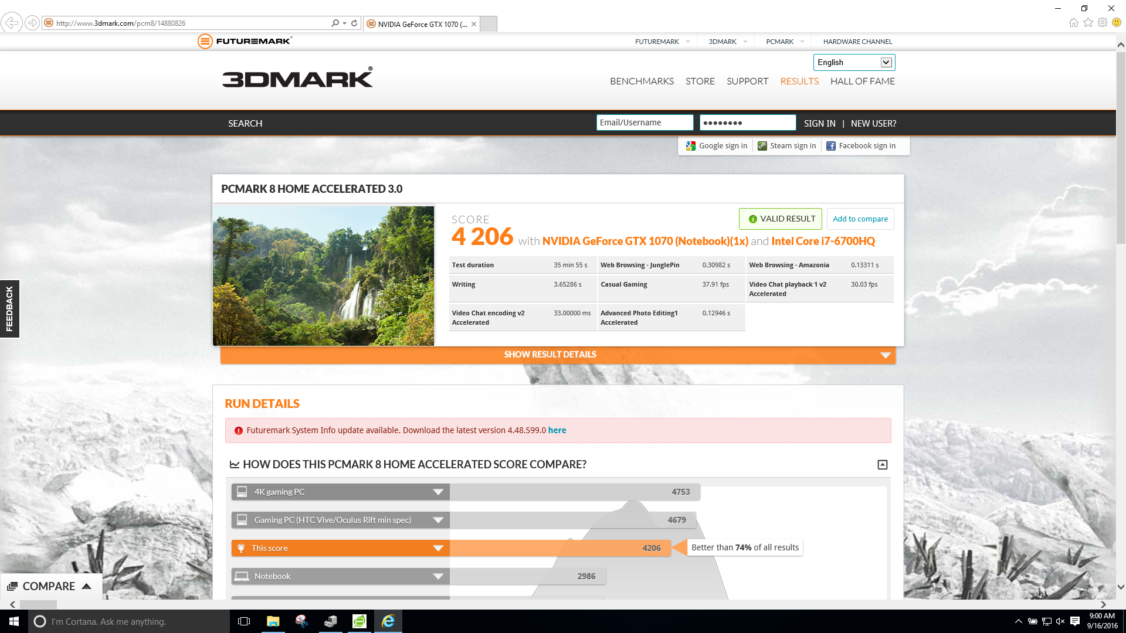Image resolution: width=1126 pixels, height=633 pixels.
Task: Open Internet Explorer taskbar icon
Action: (388, 621)
